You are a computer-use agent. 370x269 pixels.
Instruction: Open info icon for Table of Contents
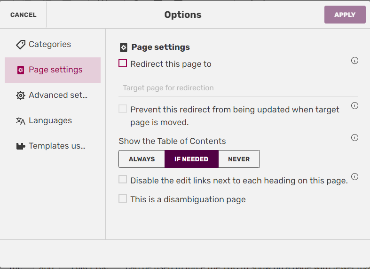click(x=355, y=138)
